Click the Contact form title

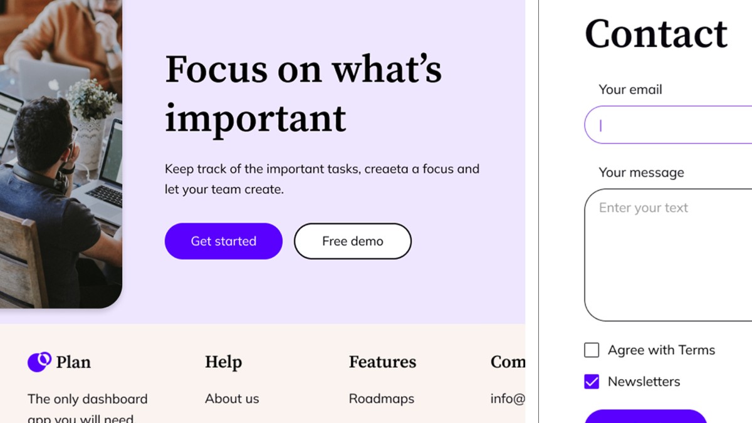[x=655, y=34]
